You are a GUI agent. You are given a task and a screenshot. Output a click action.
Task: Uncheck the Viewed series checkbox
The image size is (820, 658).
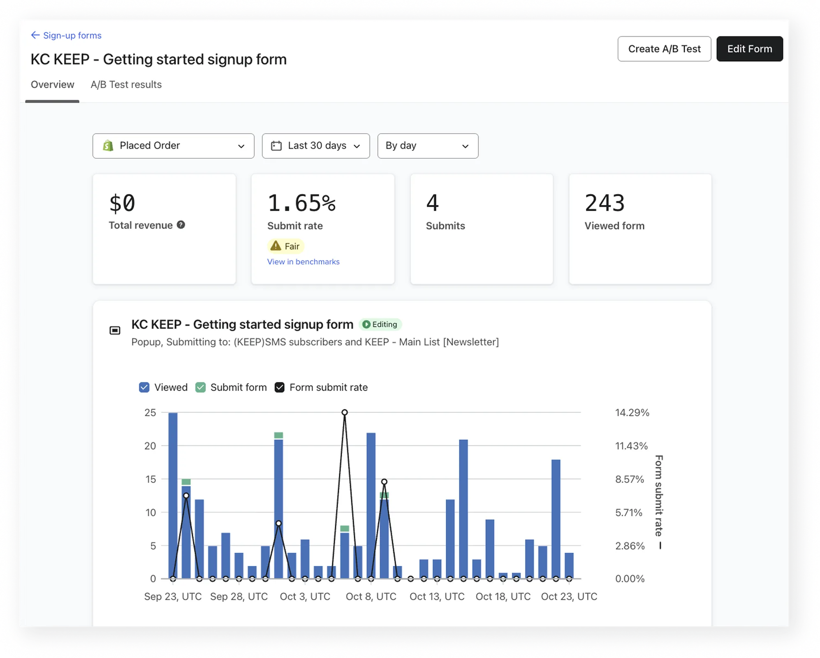coord(144,387)
